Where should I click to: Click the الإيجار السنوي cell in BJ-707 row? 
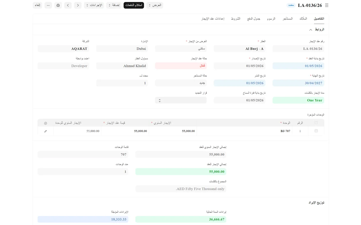click(x=173, y=131)
